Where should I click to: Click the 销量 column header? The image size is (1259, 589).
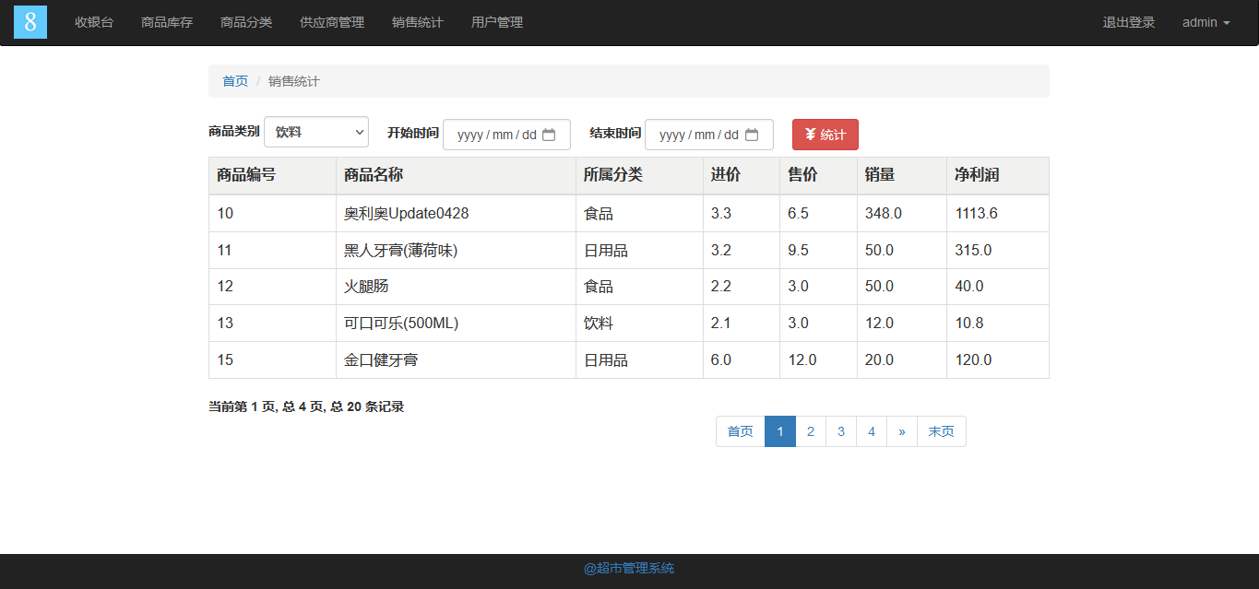[x=902, y=175]
